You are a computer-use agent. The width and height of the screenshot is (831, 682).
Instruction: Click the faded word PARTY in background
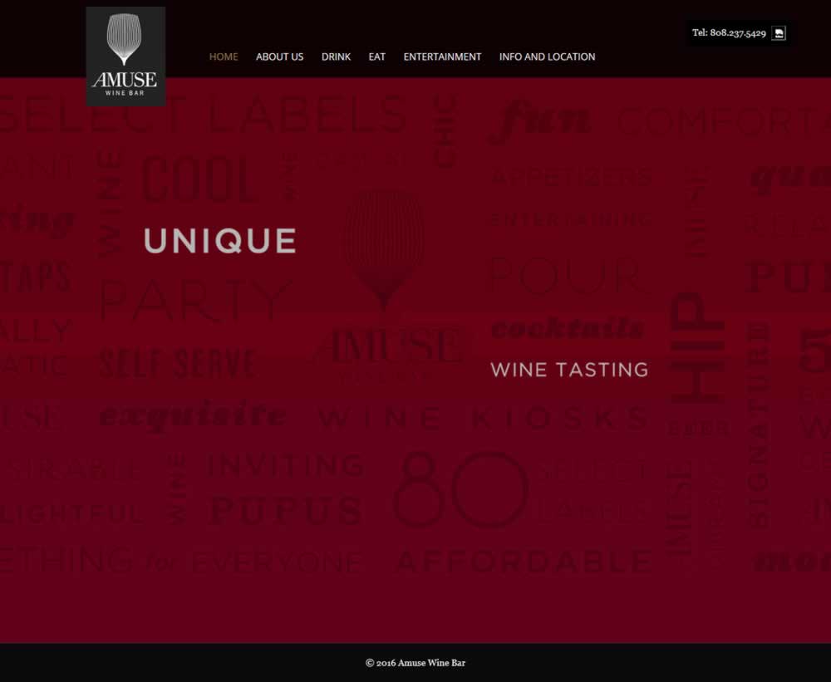(195, 301)
